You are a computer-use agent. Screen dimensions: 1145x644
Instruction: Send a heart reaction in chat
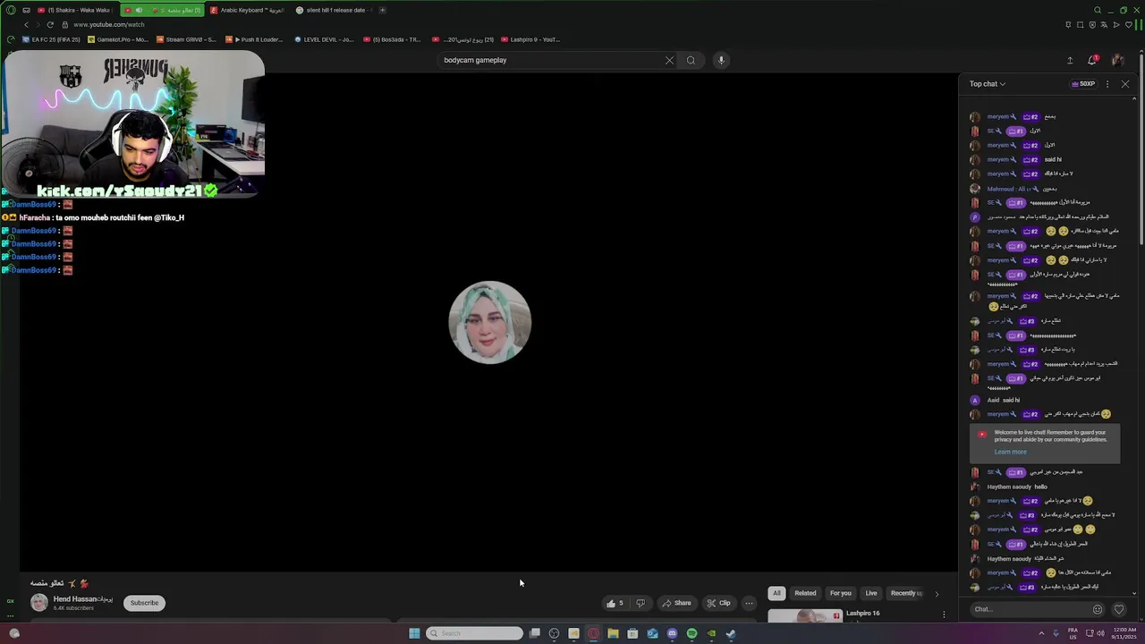[x=1118, y=609]
